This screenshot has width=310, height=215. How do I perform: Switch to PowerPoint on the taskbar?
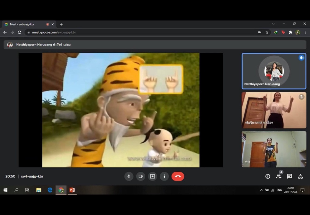pos(72,190)
